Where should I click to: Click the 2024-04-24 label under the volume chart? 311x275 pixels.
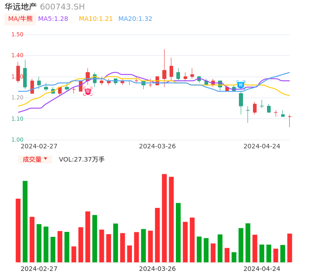click(x=262, y=269)
